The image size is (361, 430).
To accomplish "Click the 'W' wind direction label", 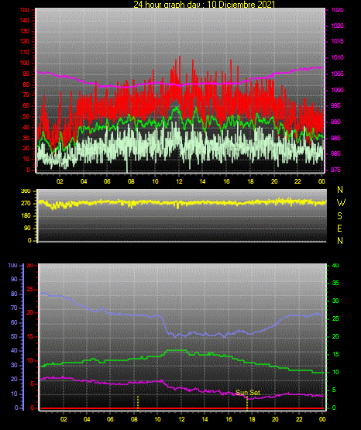I will click(x=341, y=203).
